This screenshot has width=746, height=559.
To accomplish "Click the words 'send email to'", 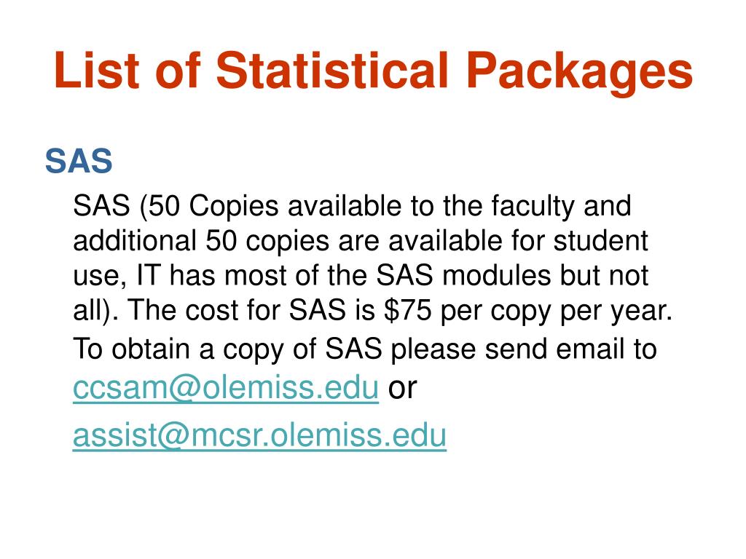I will [x=571, y=349].
